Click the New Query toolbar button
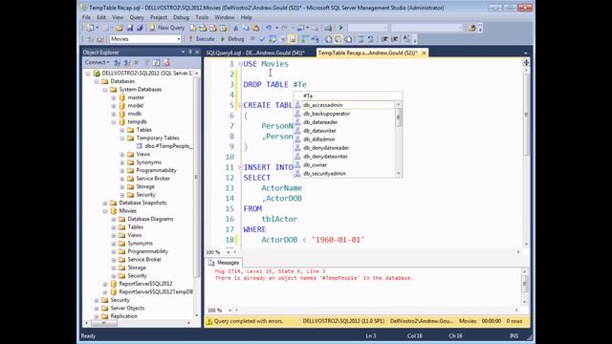Screen dimensions: 612x344 [167, 28]
